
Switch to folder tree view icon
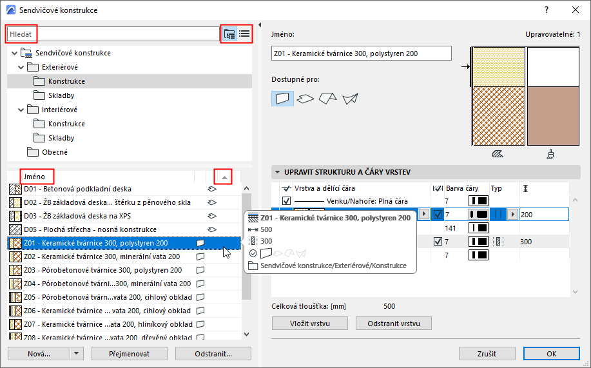tap(229, 34)
